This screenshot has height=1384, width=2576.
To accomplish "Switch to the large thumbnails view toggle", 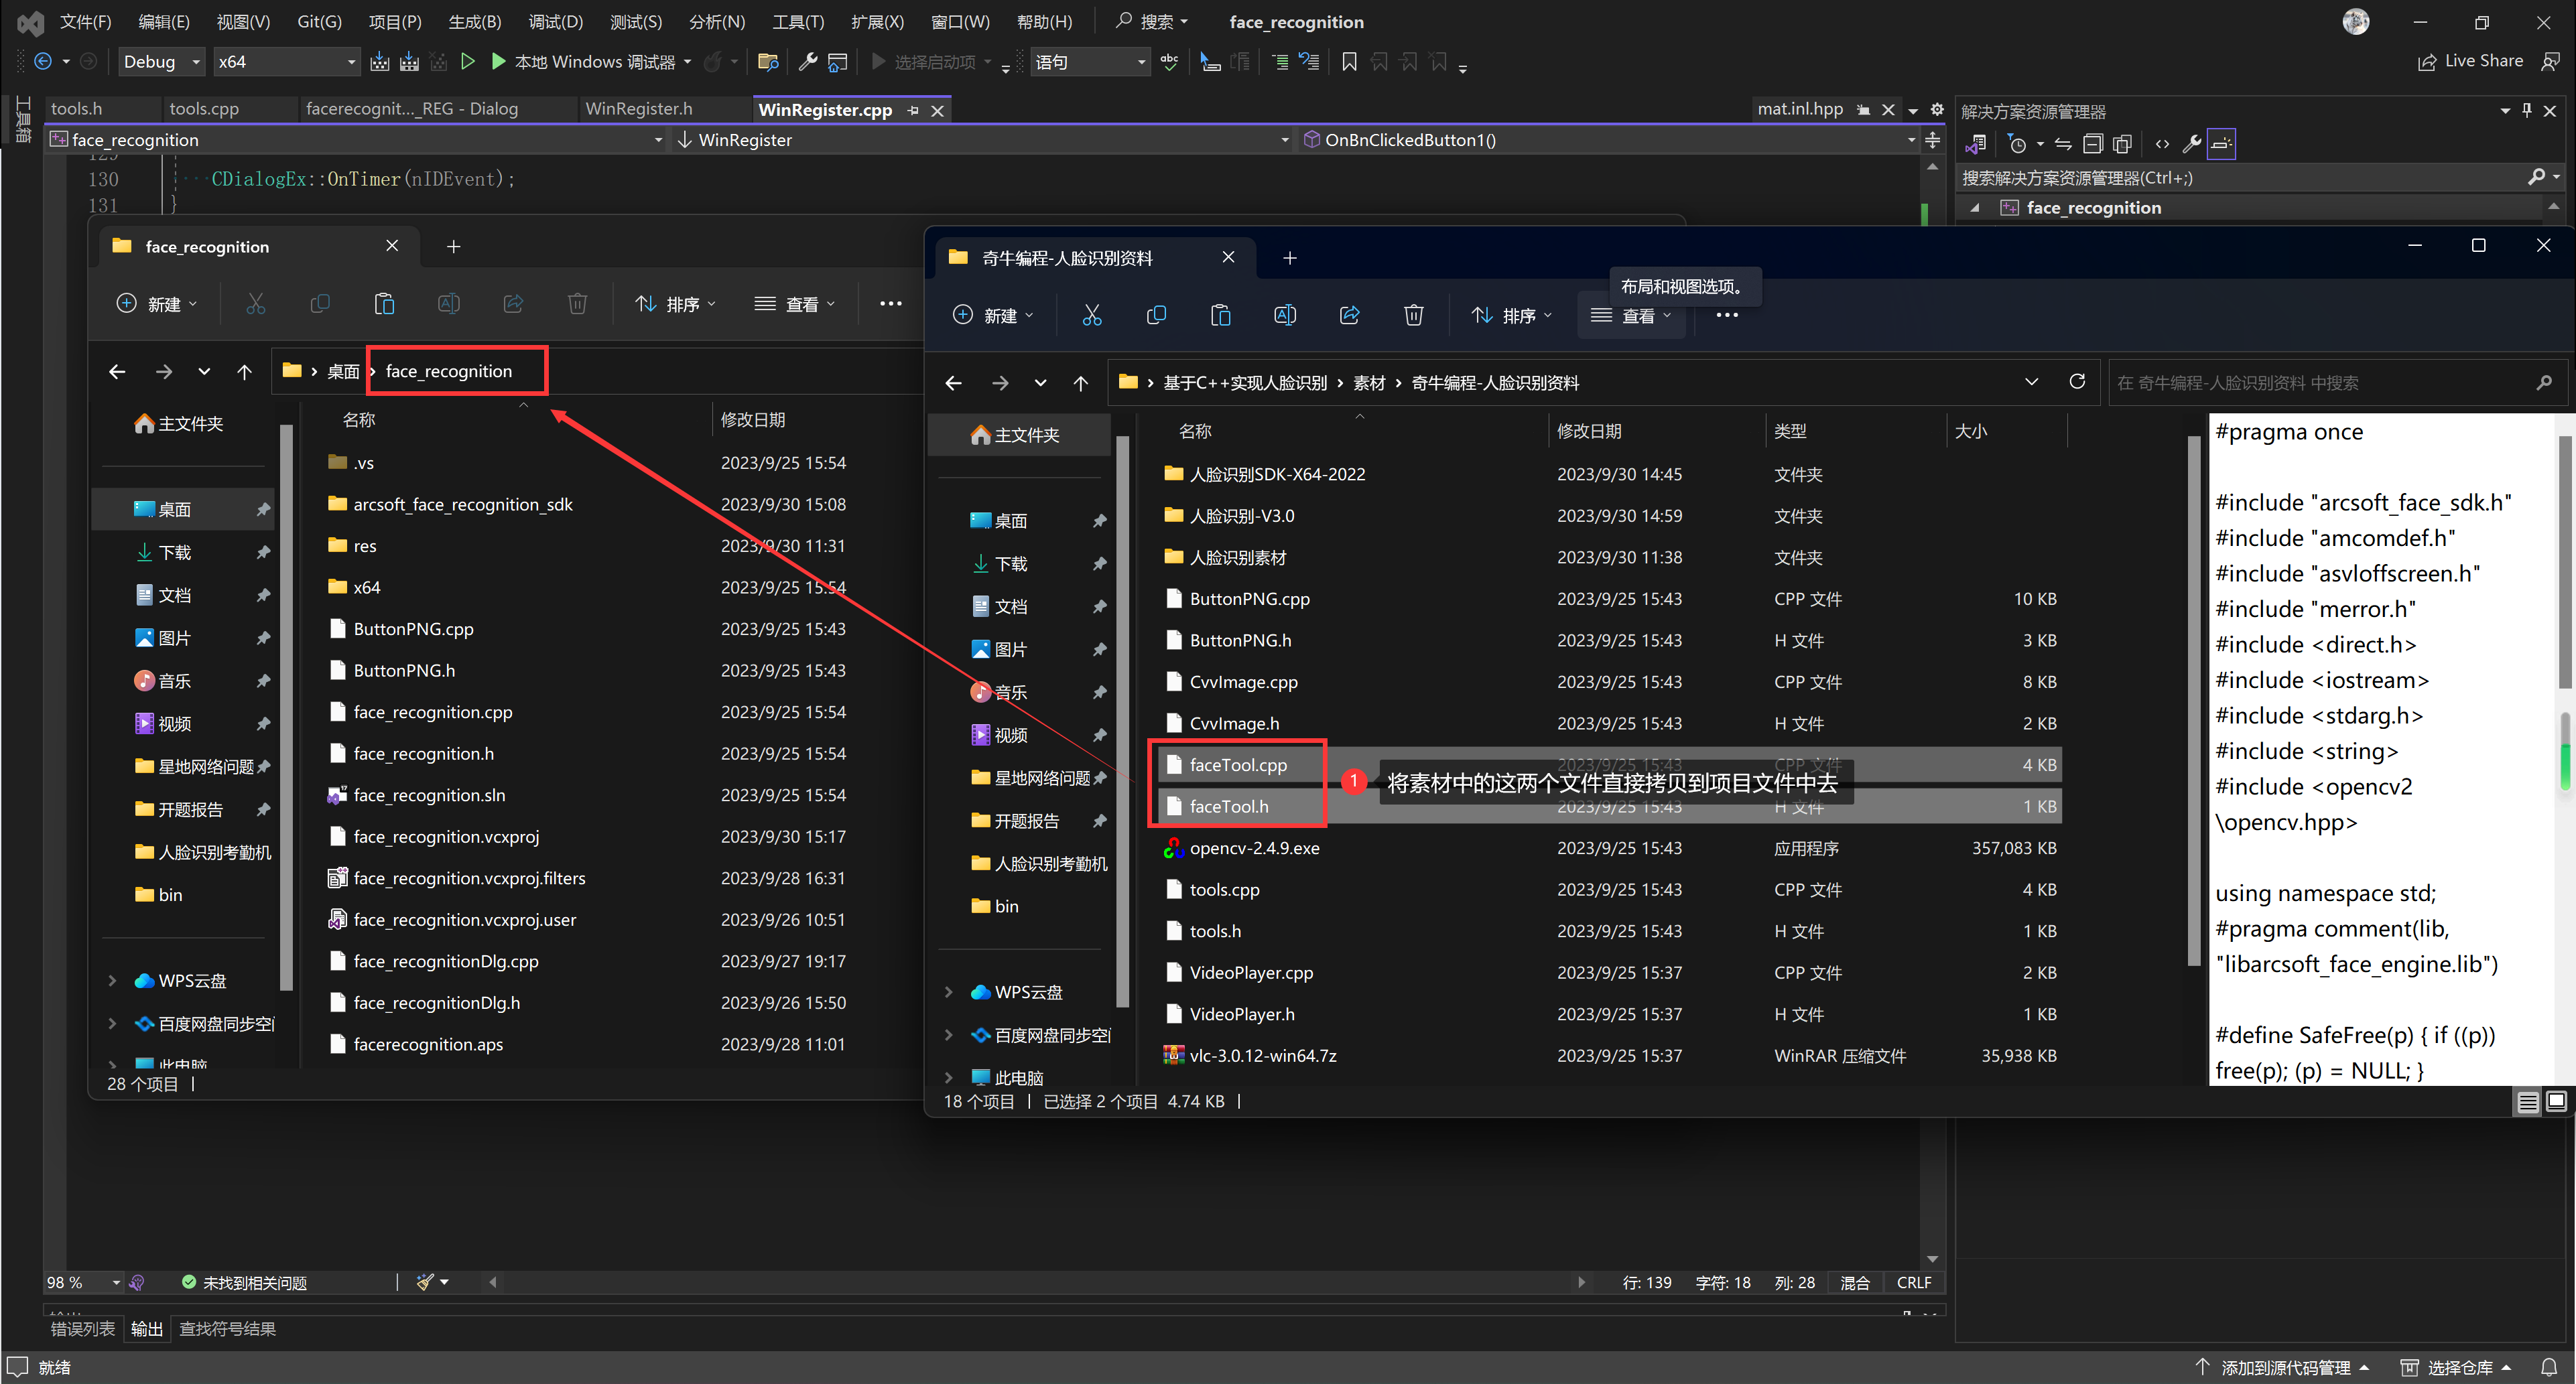I will (x=2556, y=1102).
